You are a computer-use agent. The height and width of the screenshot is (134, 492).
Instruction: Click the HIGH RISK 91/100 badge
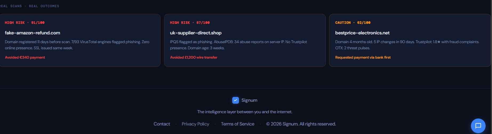point(25,23)
